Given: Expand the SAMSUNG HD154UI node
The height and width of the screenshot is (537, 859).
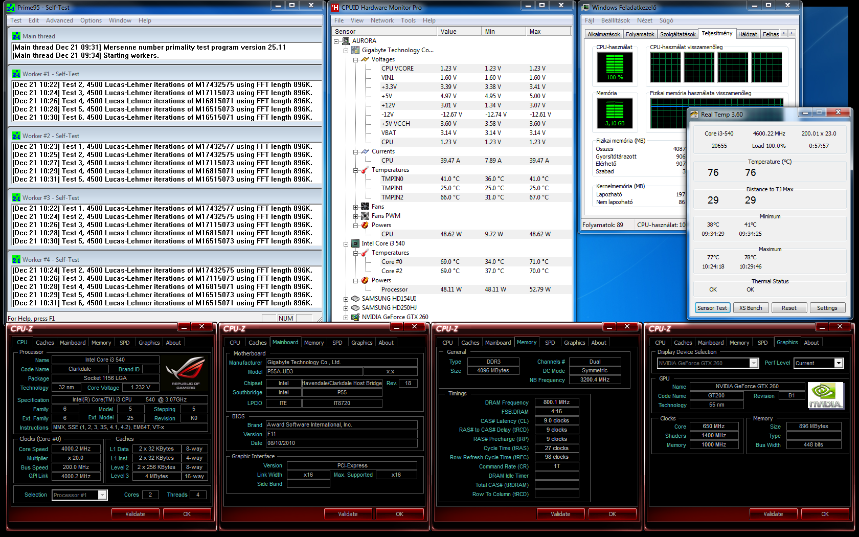Looking at the screenshot, I should coord(346,299).
